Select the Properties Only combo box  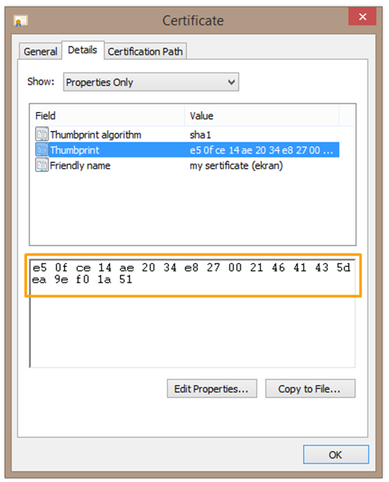tap(151, 82)
